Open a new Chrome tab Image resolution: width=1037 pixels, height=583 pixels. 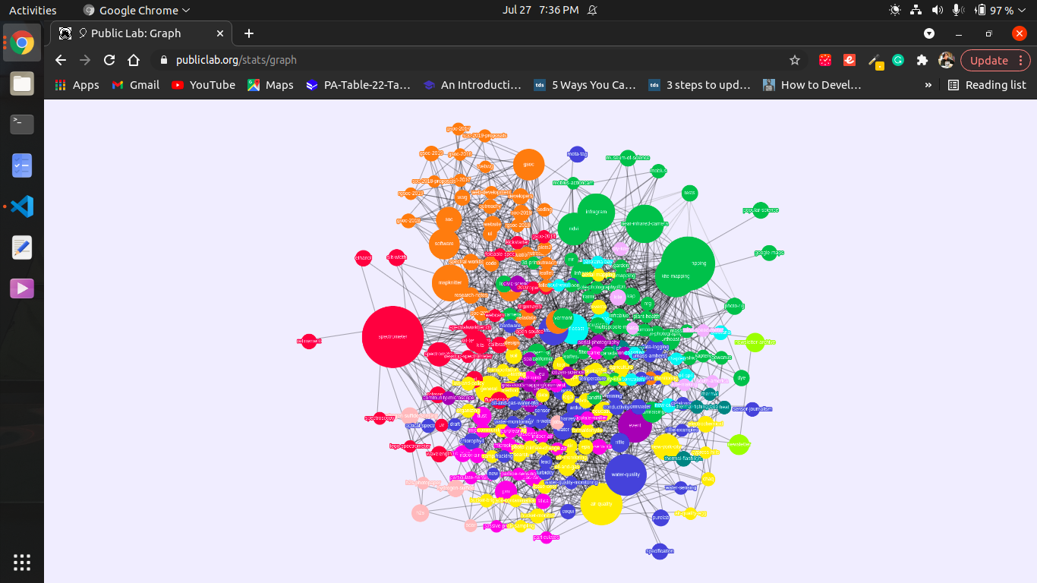(249, 33)
